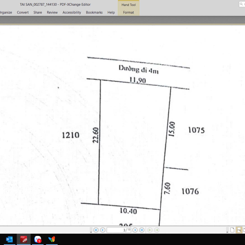
Task: Toggle continuous page layout icon
Action: click(x=239, y=230)
